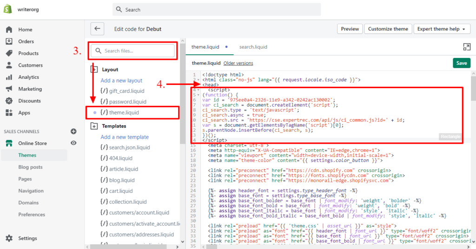View Online Store with eye icon

point(73,143)
